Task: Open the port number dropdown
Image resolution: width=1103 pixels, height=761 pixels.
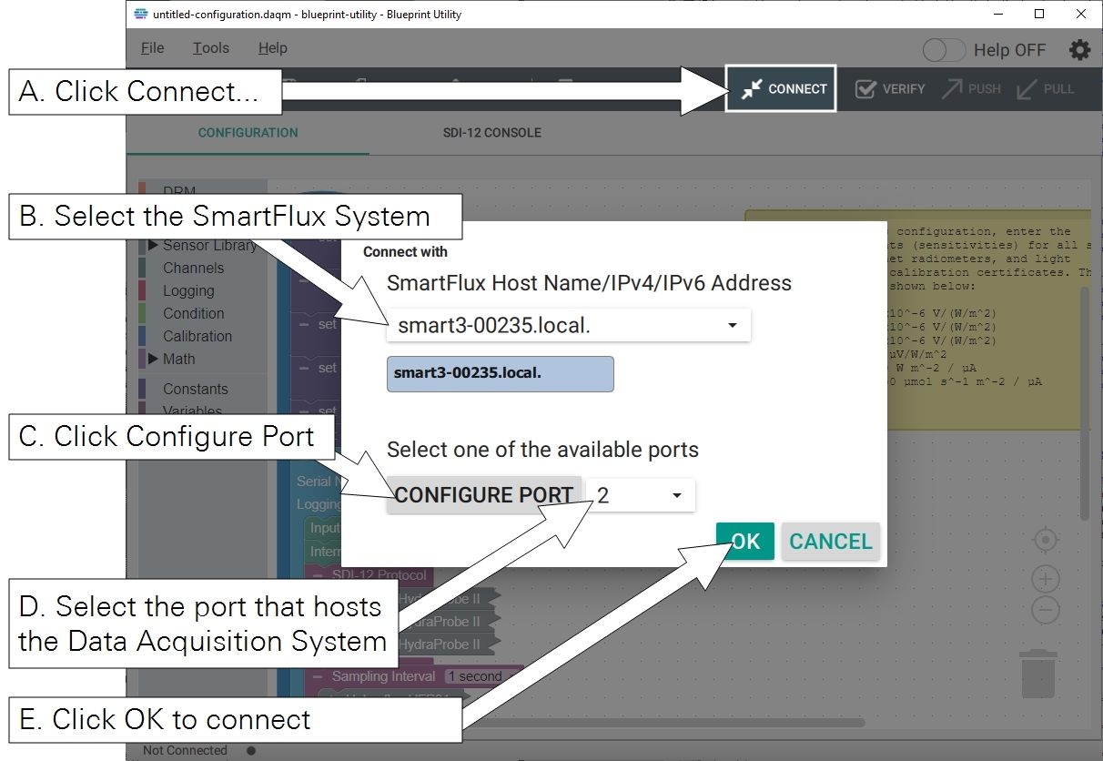Action: click(x=641, y=495)
